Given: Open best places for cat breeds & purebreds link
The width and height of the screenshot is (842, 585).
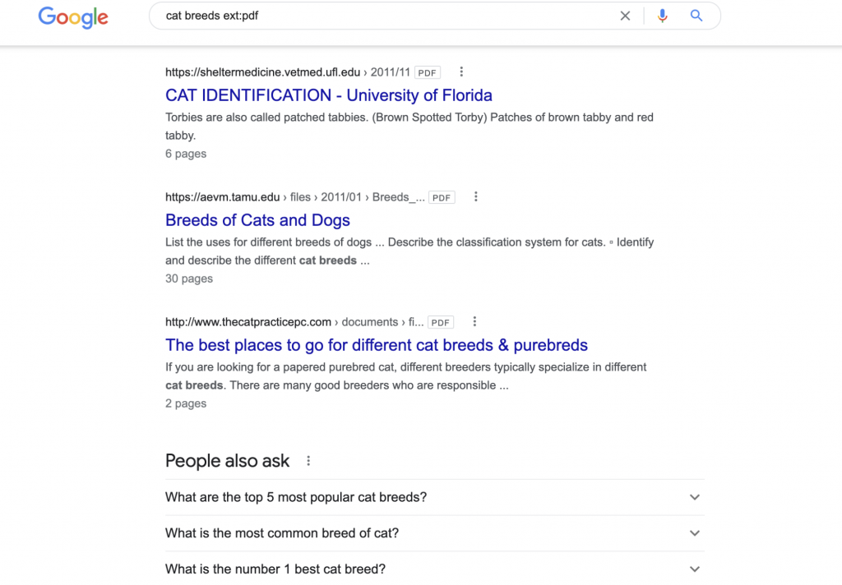Looking at the screenshot, I should (x=377, y=345).
